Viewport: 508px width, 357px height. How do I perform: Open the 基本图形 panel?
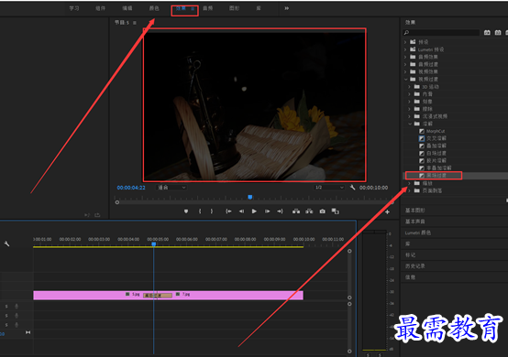415,211
